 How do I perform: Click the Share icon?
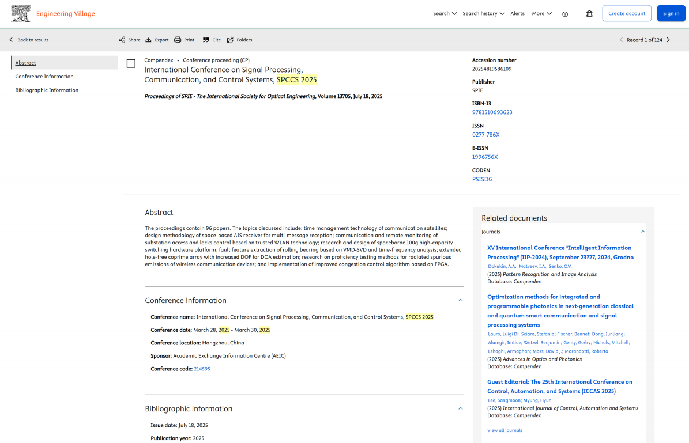122,40
